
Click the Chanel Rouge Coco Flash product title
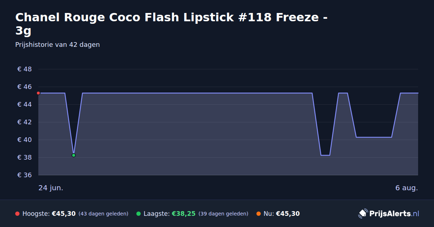coord(172,24)
